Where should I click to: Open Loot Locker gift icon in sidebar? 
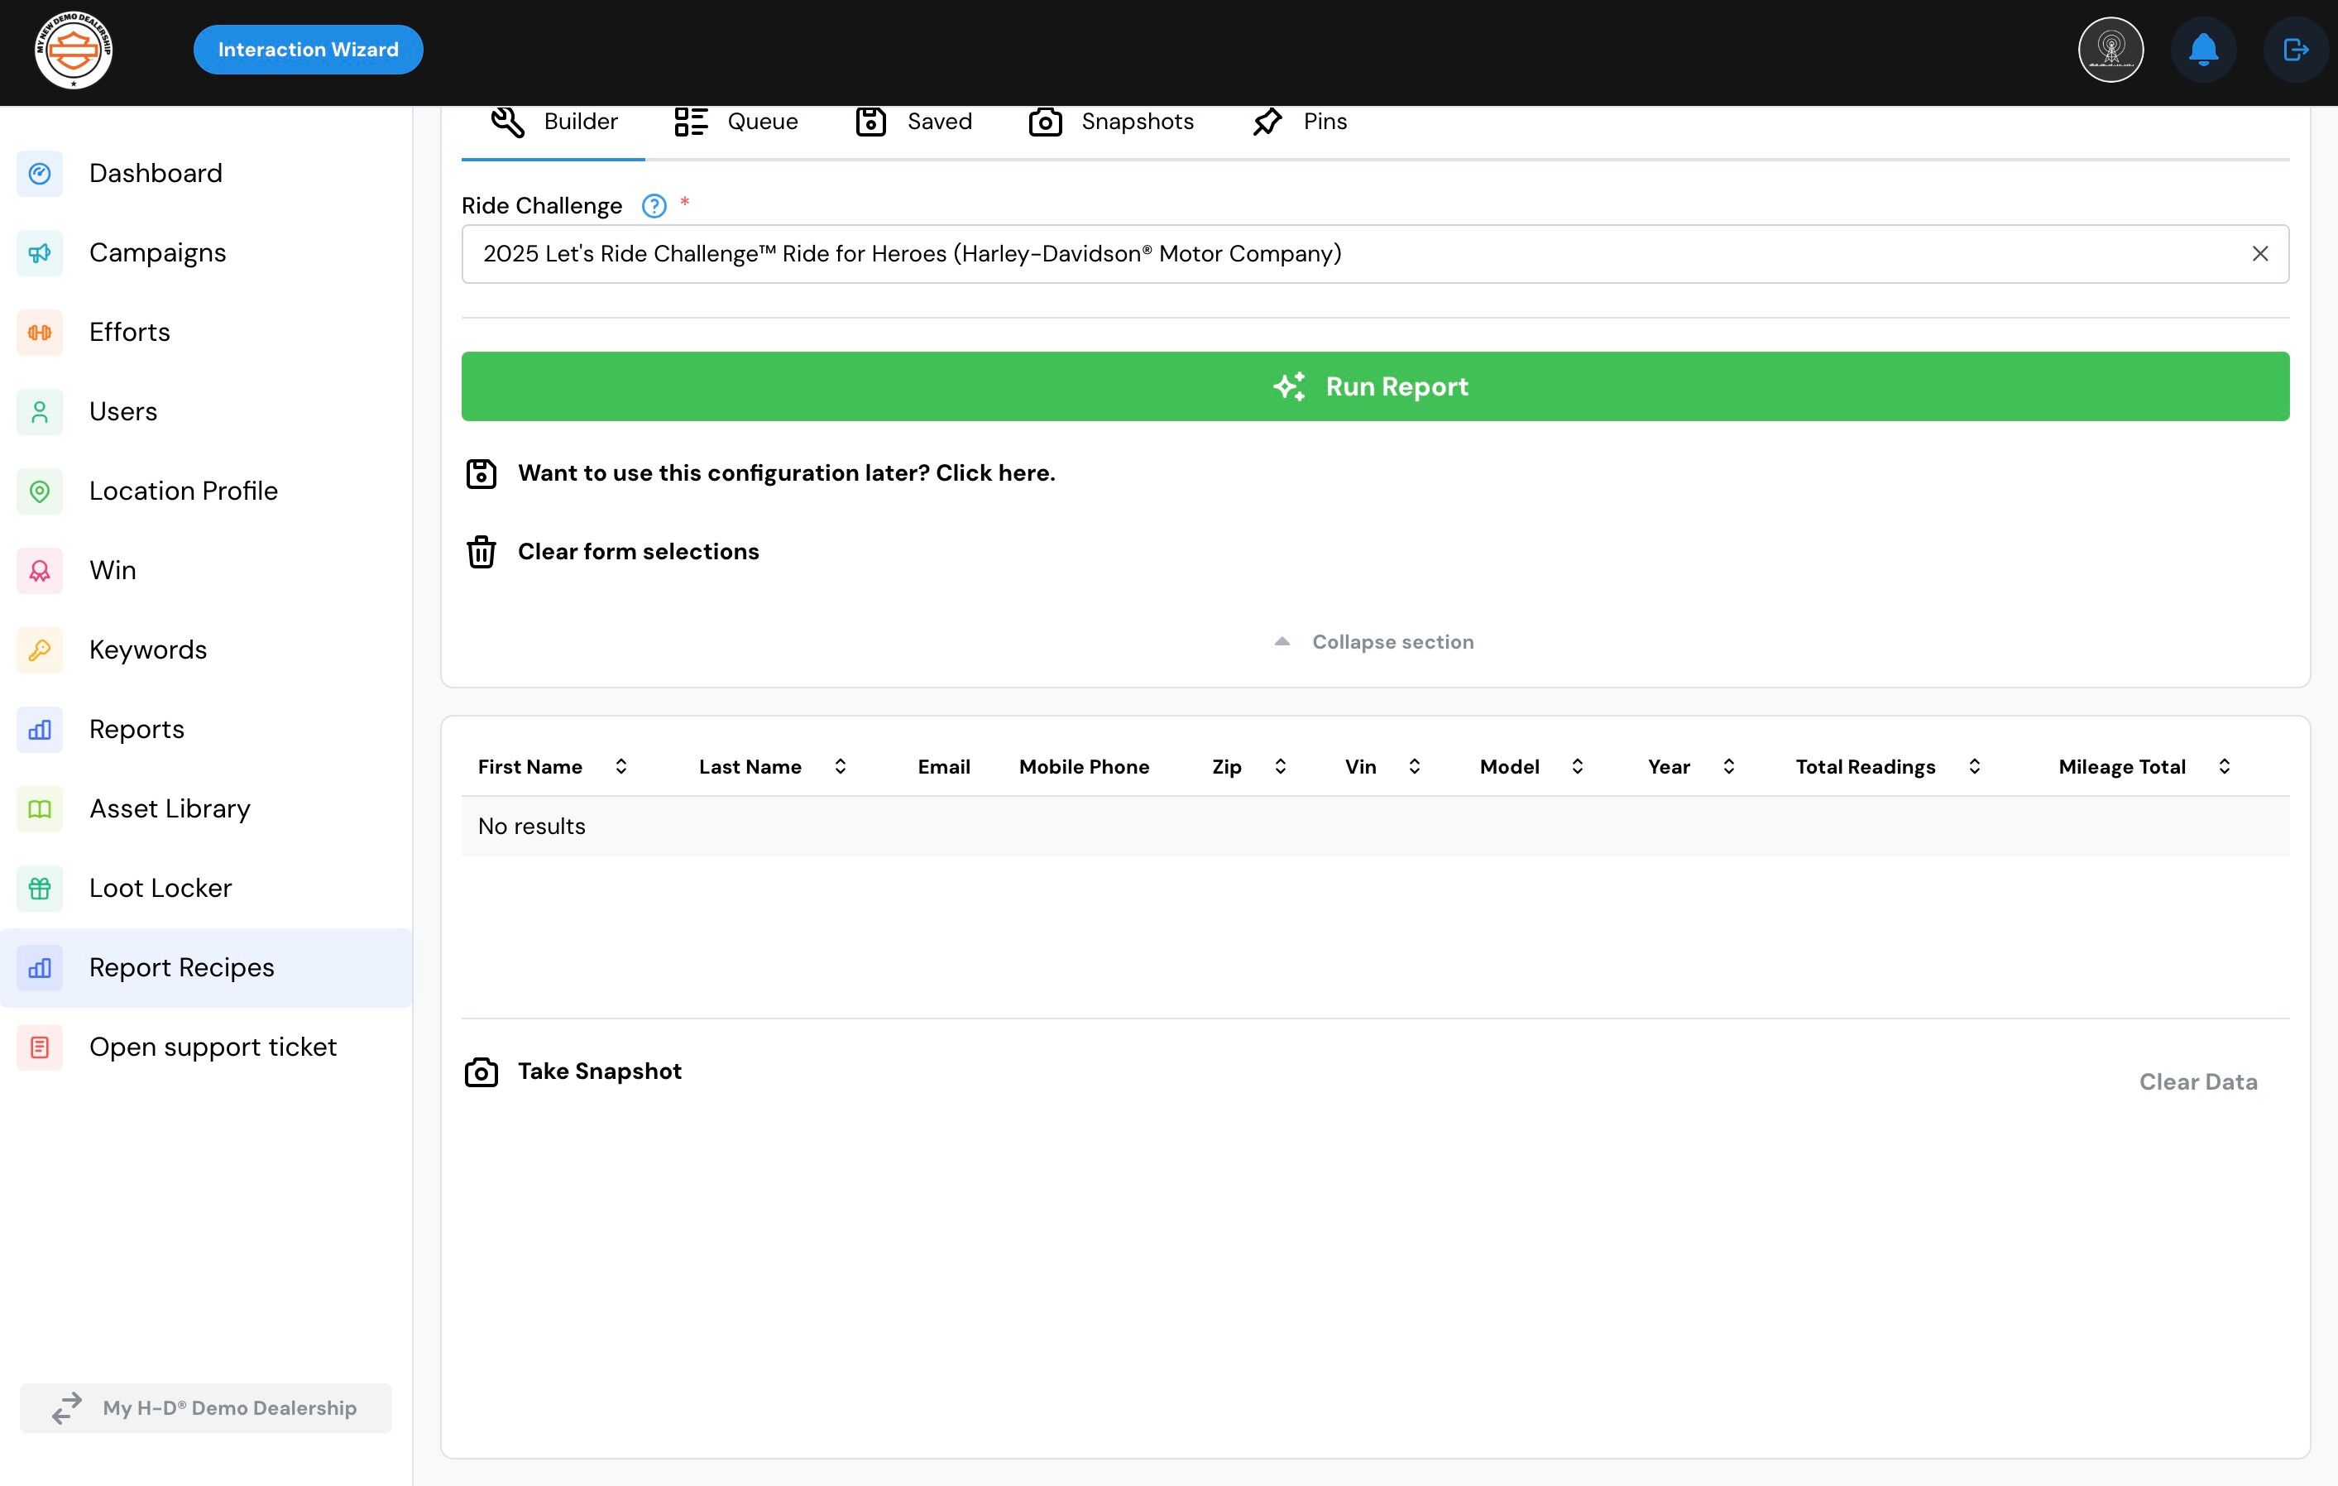coord(40,888)
